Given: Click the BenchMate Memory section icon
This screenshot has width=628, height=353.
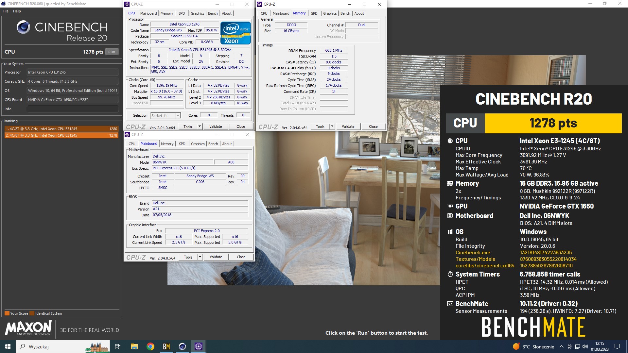Looking at the screenshot, I should point(450,183).
